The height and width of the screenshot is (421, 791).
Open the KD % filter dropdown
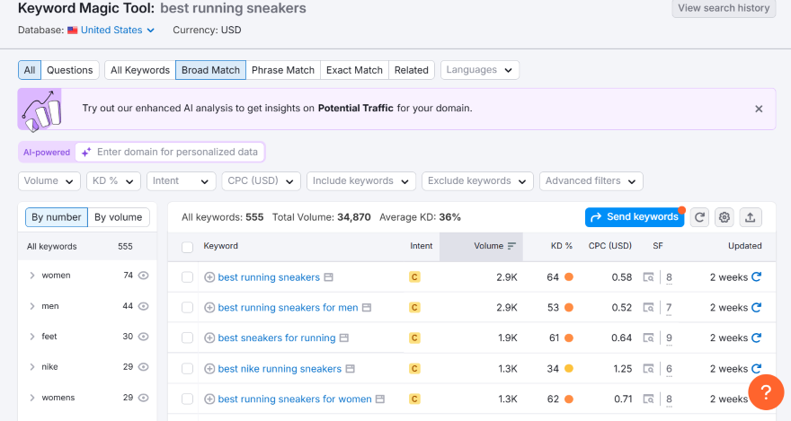click(113, 181)
